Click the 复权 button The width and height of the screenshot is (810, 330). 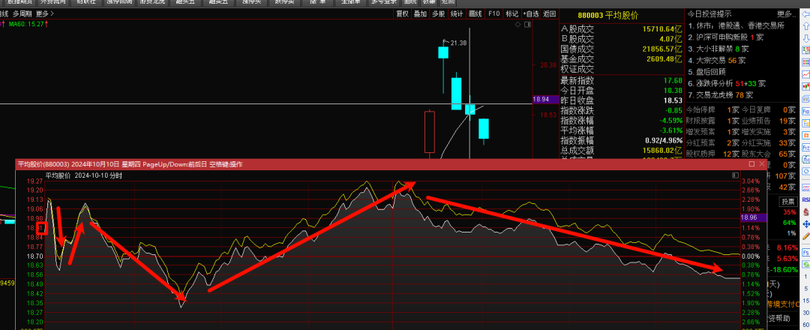(403, 14)
